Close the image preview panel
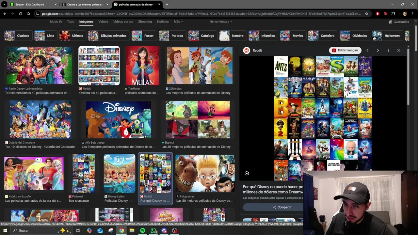 [399, 51]
